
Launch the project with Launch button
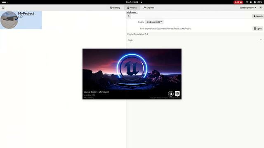tap(258, 16)
